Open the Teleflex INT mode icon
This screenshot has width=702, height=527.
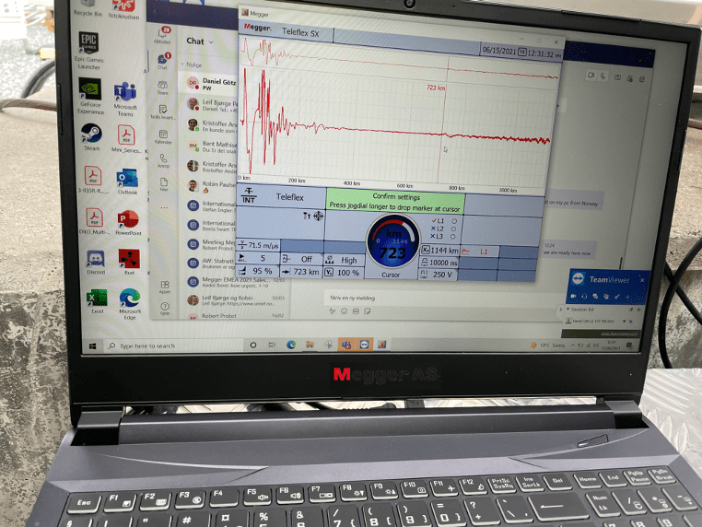pos(249,196)
